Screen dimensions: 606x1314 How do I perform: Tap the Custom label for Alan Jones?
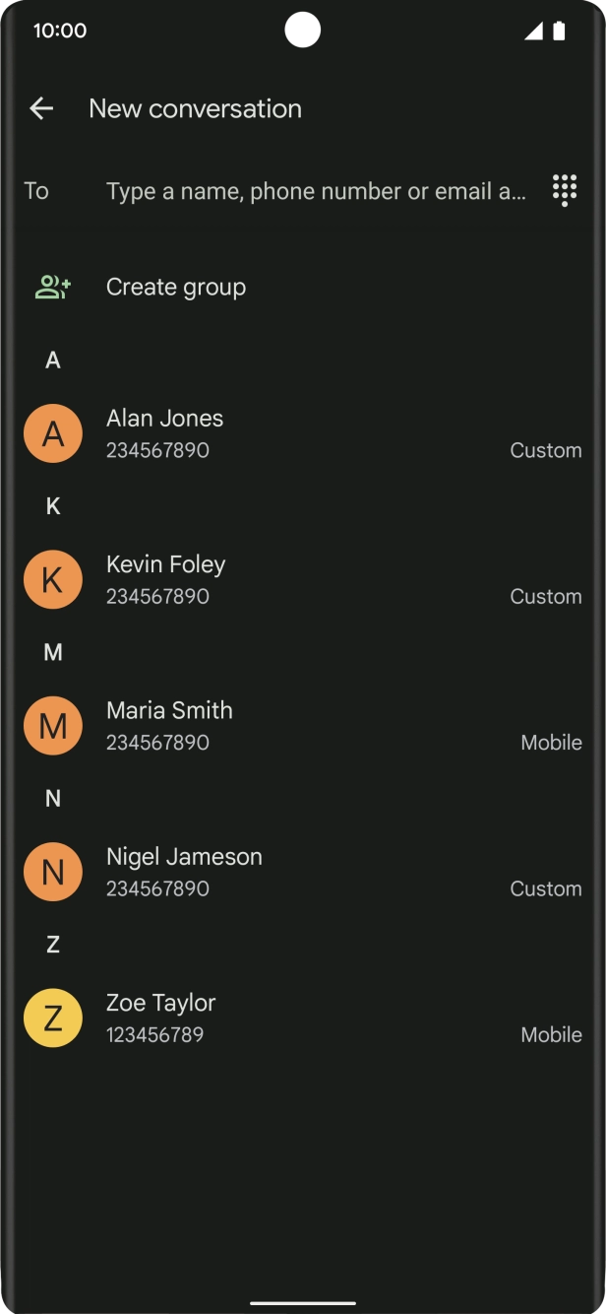pyautogui.click(x=546, y=450)
